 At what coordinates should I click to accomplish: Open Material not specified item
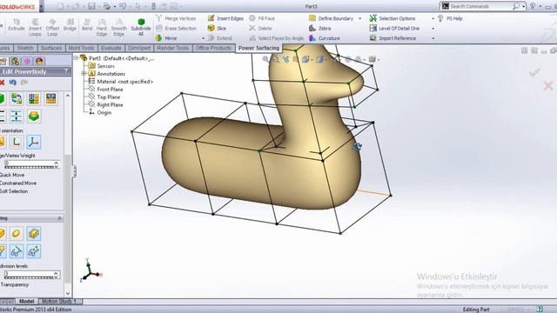121,82
